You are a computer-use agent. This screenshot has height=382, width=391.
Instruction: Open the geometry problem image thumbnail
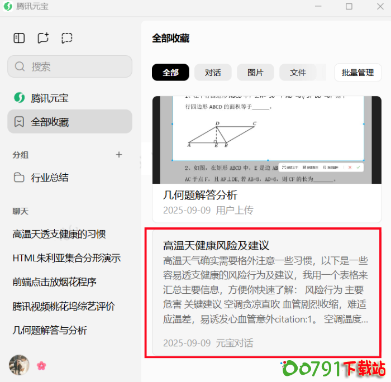tap(267, 140)
